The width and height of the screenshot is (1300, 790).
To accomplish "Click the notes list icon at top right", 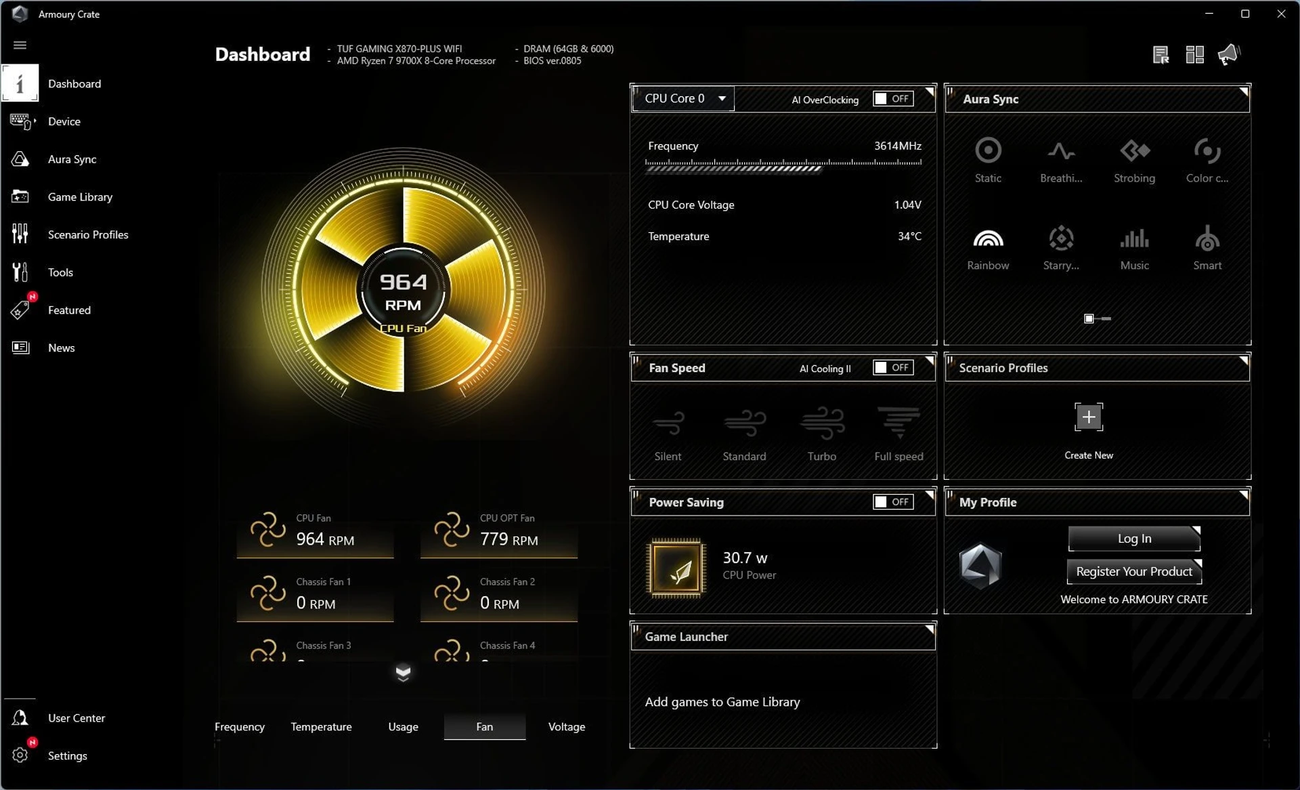I will point(1161,55).
